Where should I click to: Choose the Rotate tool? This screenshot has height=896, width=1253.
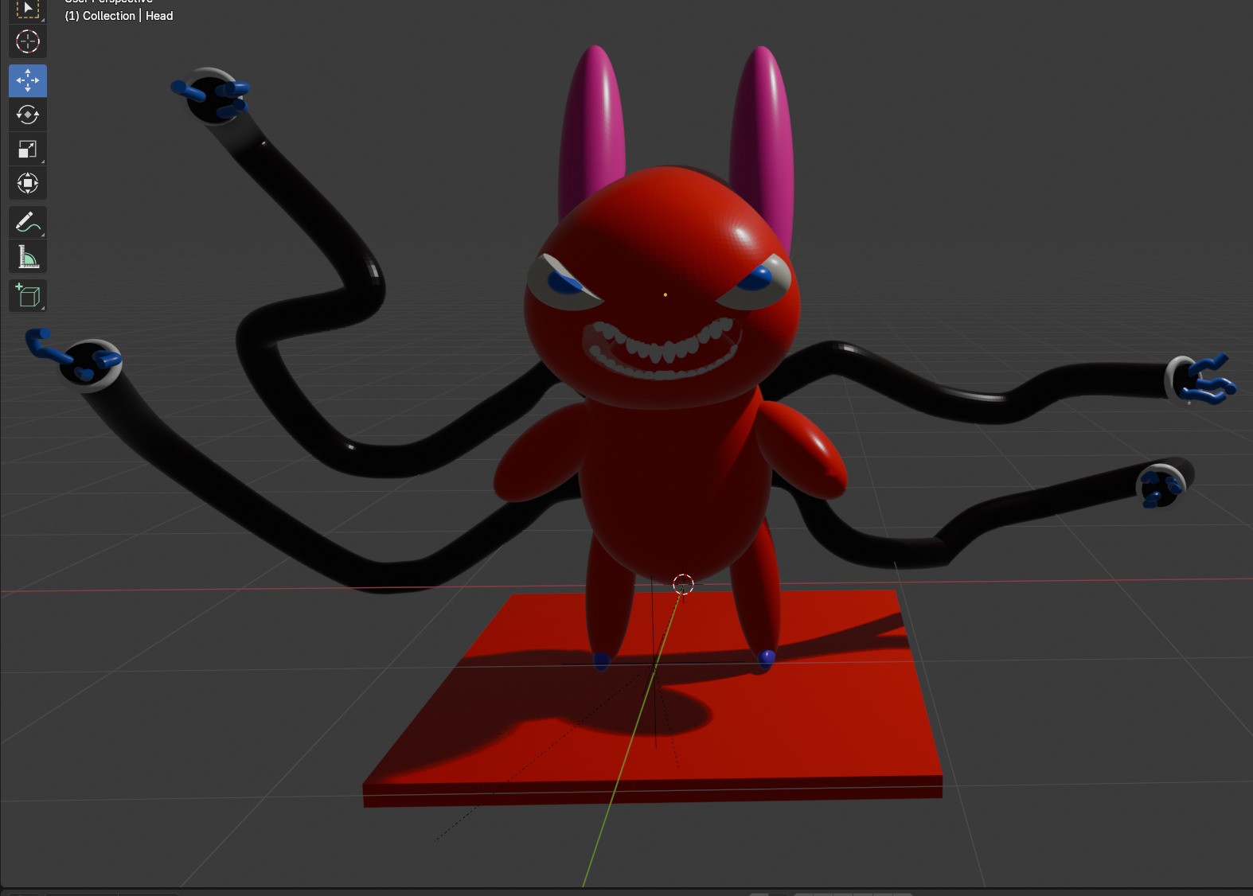click(x=28, y=115)
